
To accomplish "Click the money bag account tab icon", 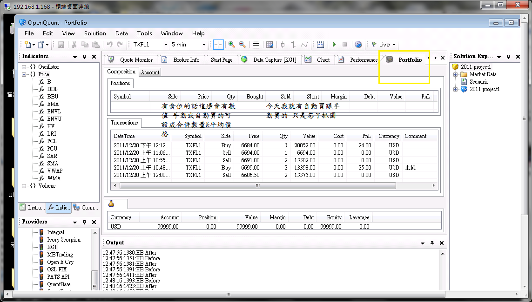I will pos(111,204).
